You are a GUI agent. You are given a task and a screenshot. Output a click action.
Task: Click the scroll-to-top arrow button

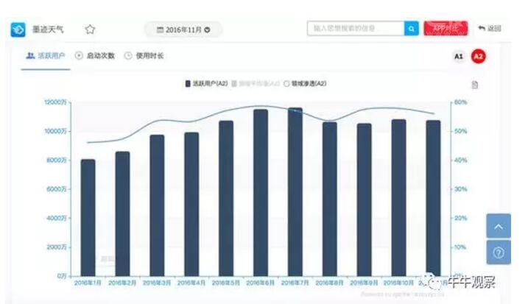pos(499,227)
